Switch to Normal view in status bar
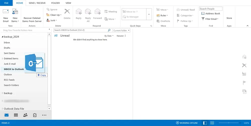251x126 pixels. click(x=205, y=123)
